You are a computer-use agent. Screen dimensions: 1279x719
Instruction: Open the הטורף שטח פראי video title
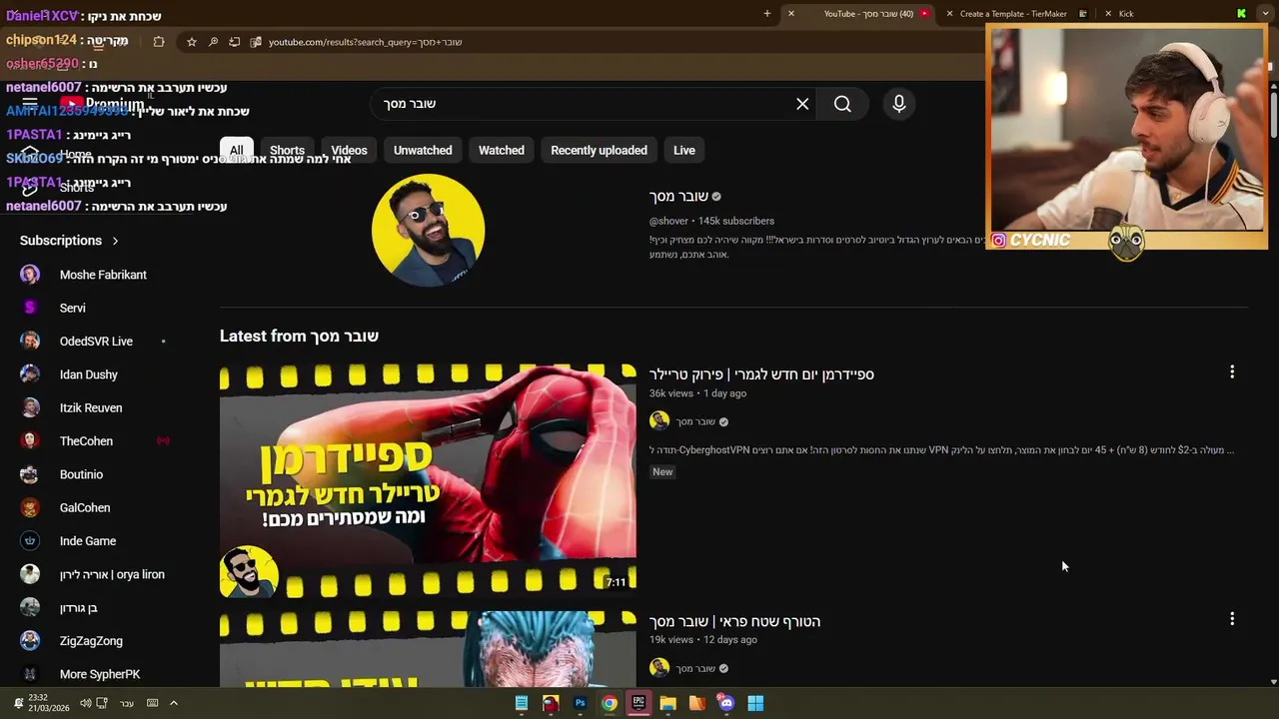[734, 621]
